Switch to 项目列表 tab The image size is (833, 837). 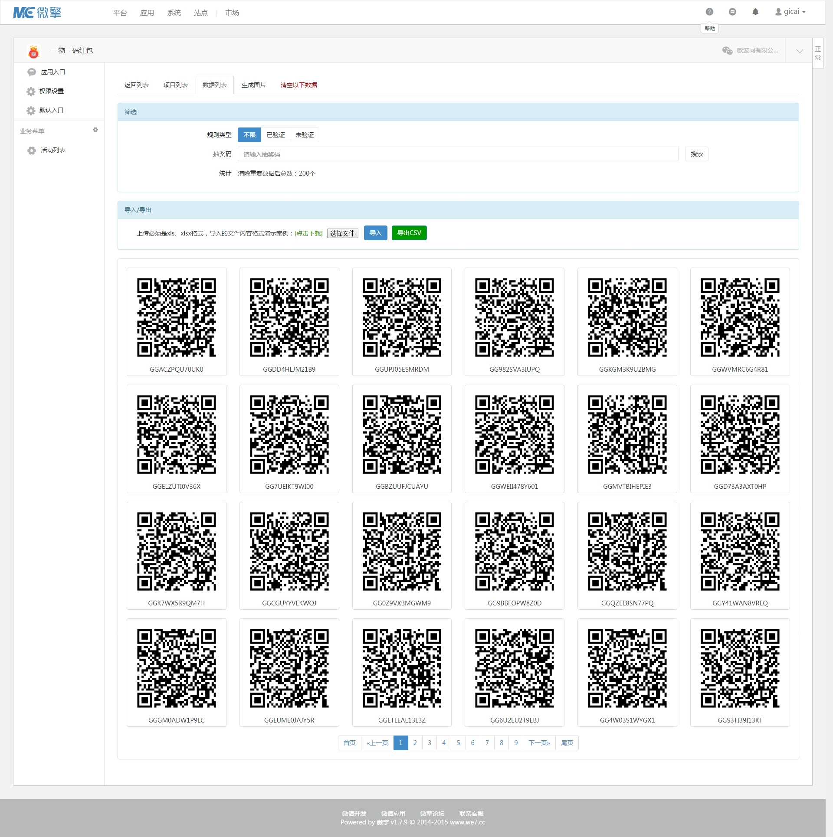tap(176, 85)
